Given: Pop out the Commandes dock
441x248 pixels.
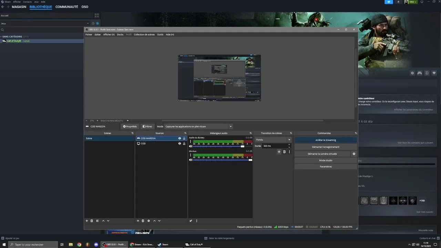Looking at the screenshot, I should [356, 133].
